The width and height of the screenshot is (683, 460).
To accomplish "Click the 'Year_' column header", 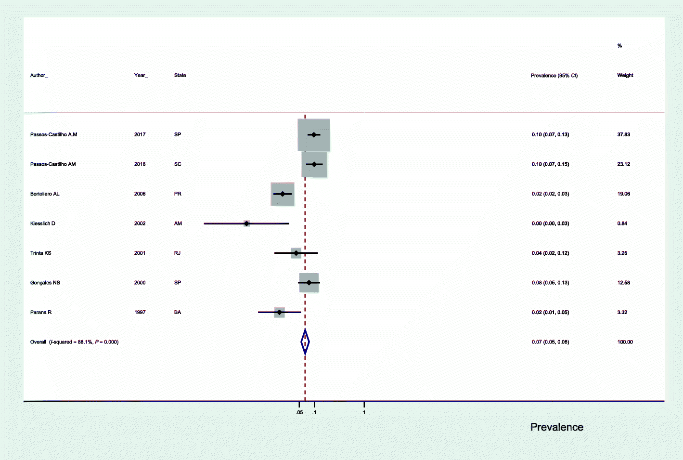I will click(141, 76).
